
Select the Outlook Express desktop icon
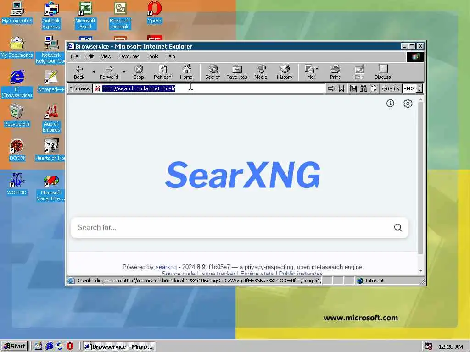click(51, 16)
